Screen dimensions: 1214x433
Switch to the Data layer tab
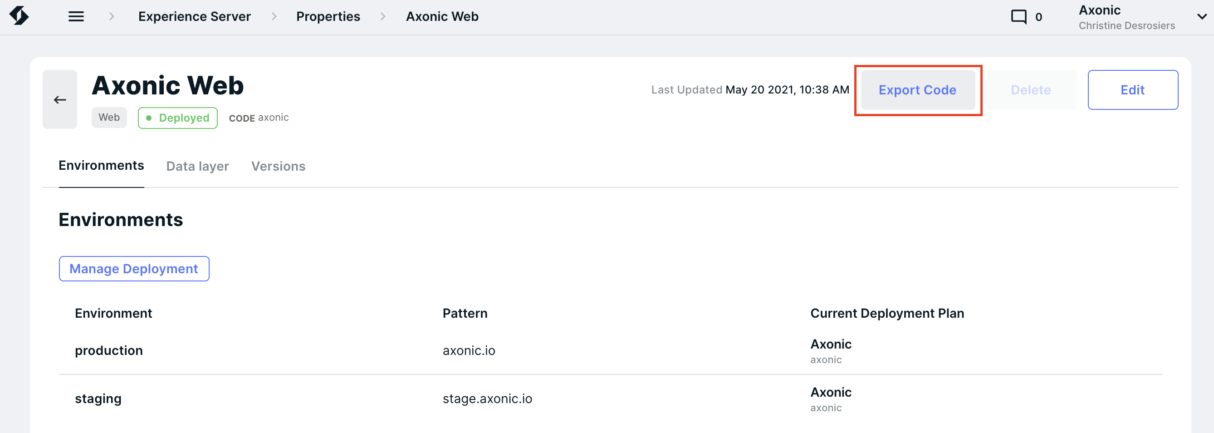click(x=197, y=167)
